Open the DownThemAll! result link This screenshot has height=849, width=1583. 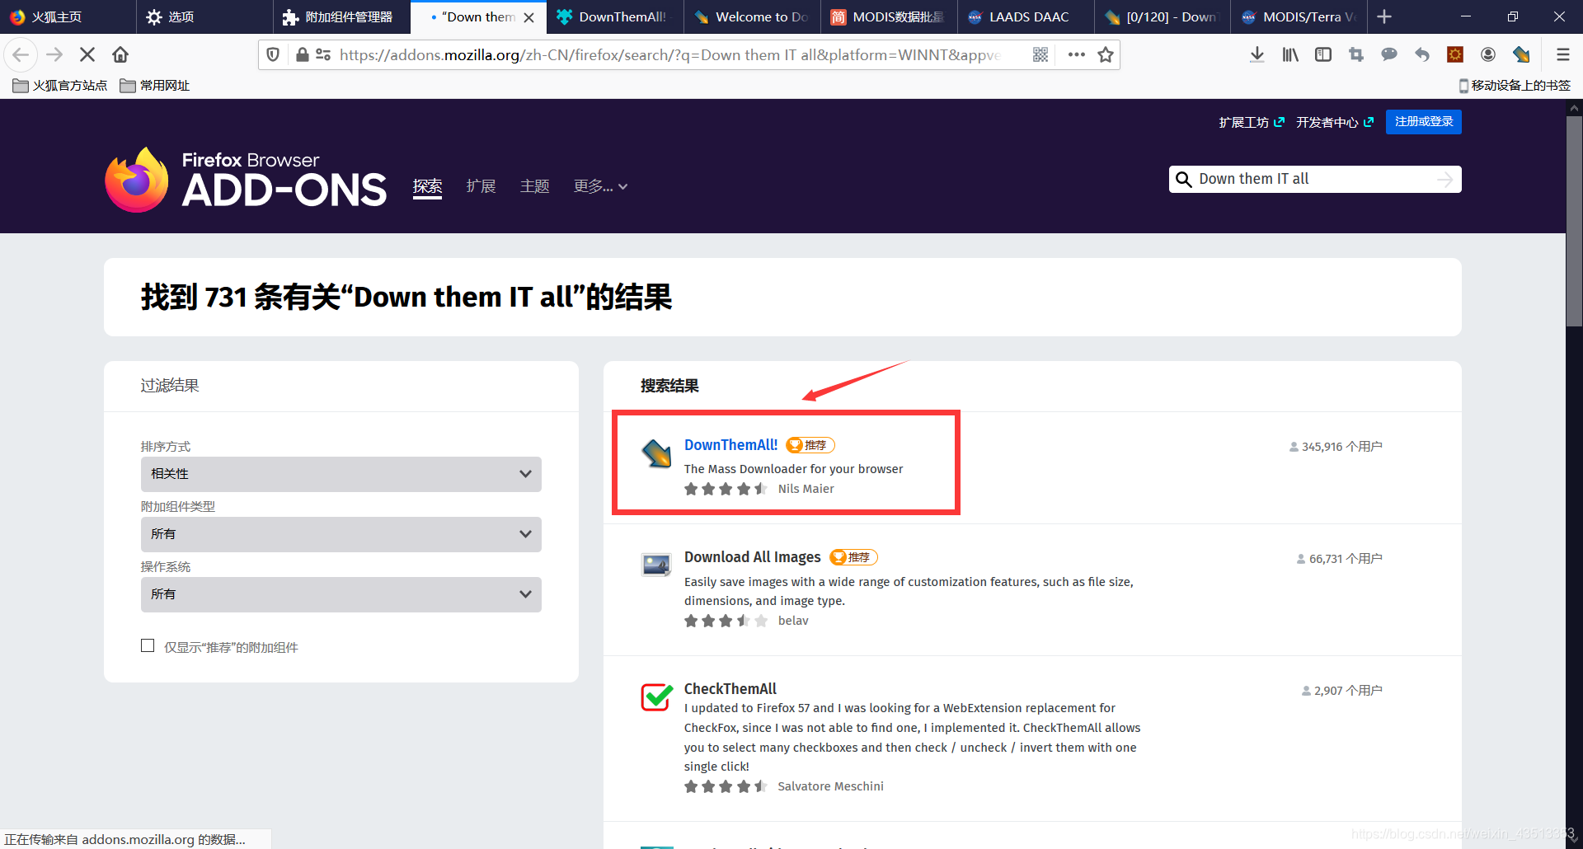[730, 445]
